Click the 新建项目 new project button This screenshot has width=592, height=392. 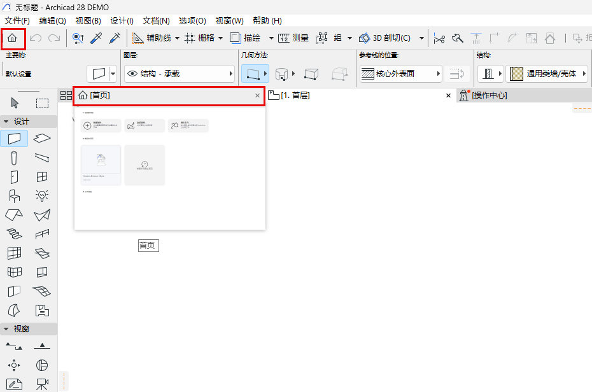click(x=100, y=125)
